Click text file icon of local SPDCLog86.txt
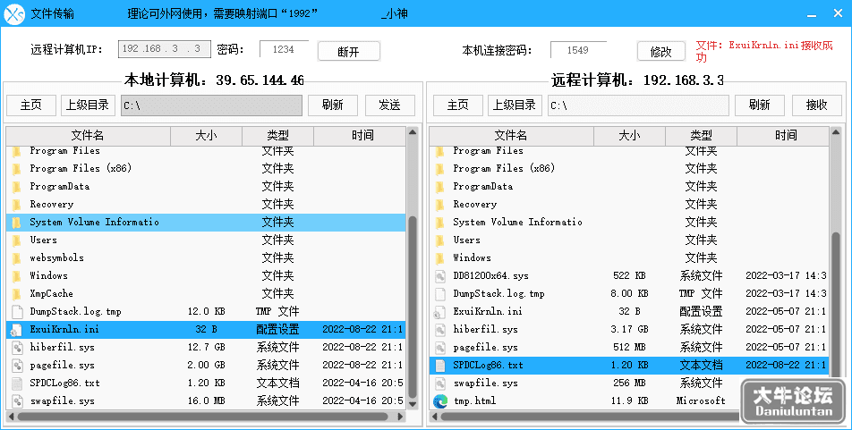 pyautogui.click(x=17, y=384)
